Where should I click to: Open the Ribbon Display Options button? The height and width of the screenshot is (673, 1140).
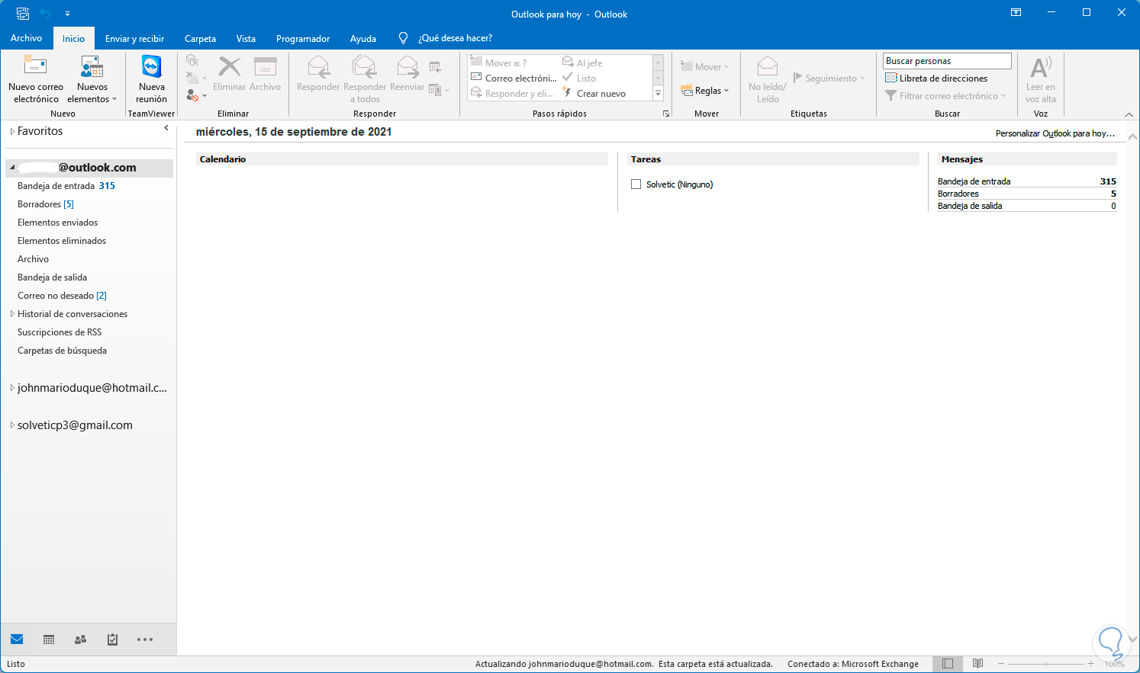click(1016, 13)
